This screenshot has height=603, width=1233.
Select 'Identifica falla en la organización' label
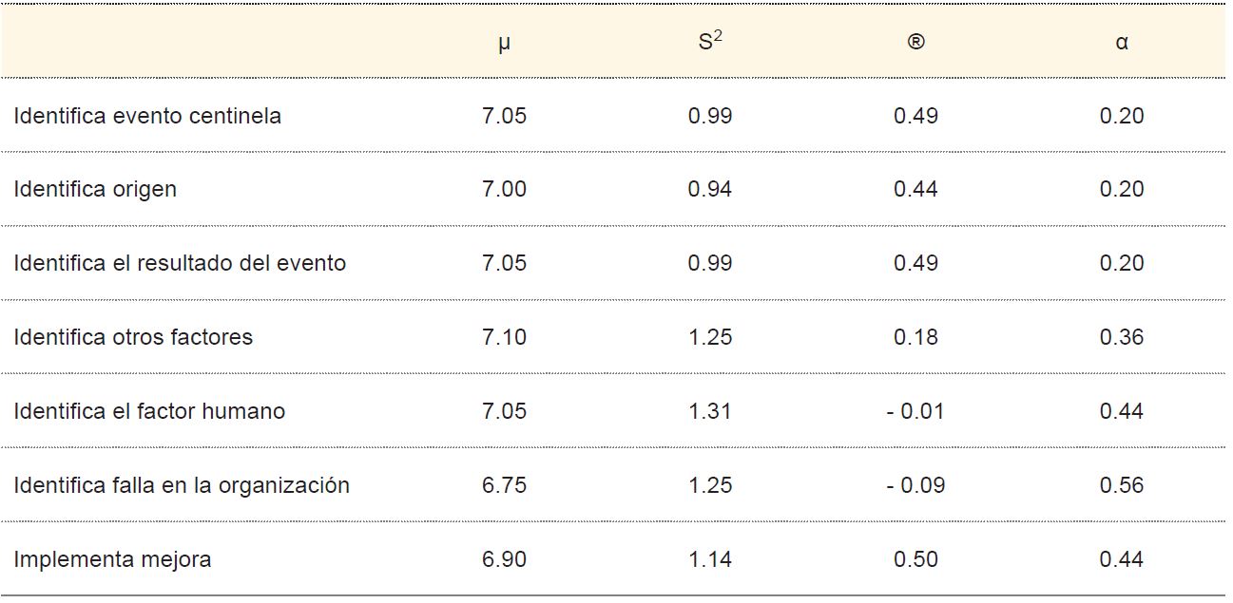coord(182,485)
